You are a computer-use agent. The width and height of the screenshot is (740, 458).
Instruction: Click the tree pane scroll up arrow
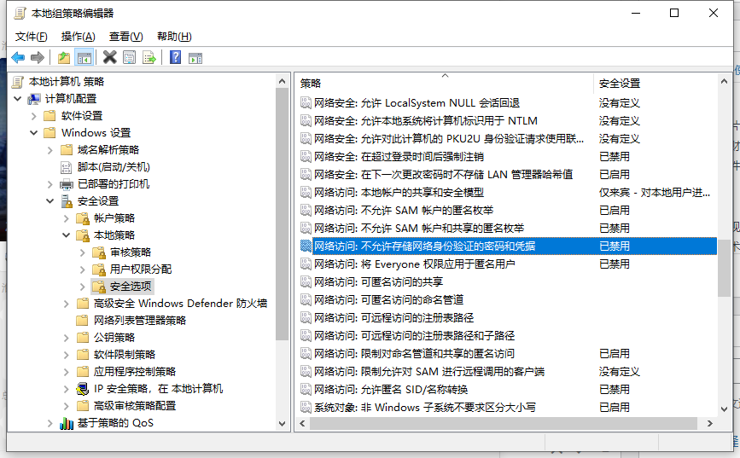[x=283, y=82]
